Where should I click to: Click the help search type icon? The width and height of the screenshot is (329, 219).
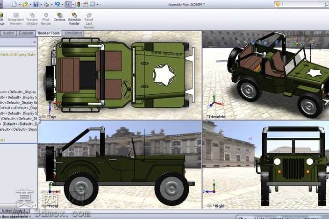(x=278, y=4)
